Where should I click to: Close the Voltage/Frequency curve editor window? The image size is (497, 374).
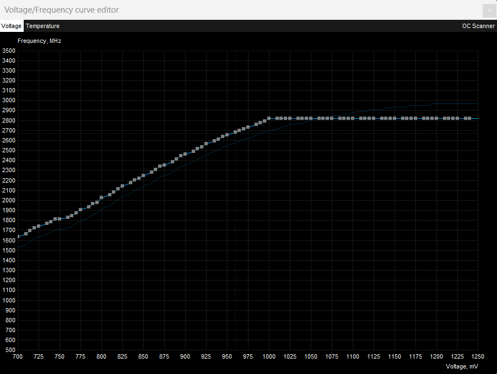point(489,10)
